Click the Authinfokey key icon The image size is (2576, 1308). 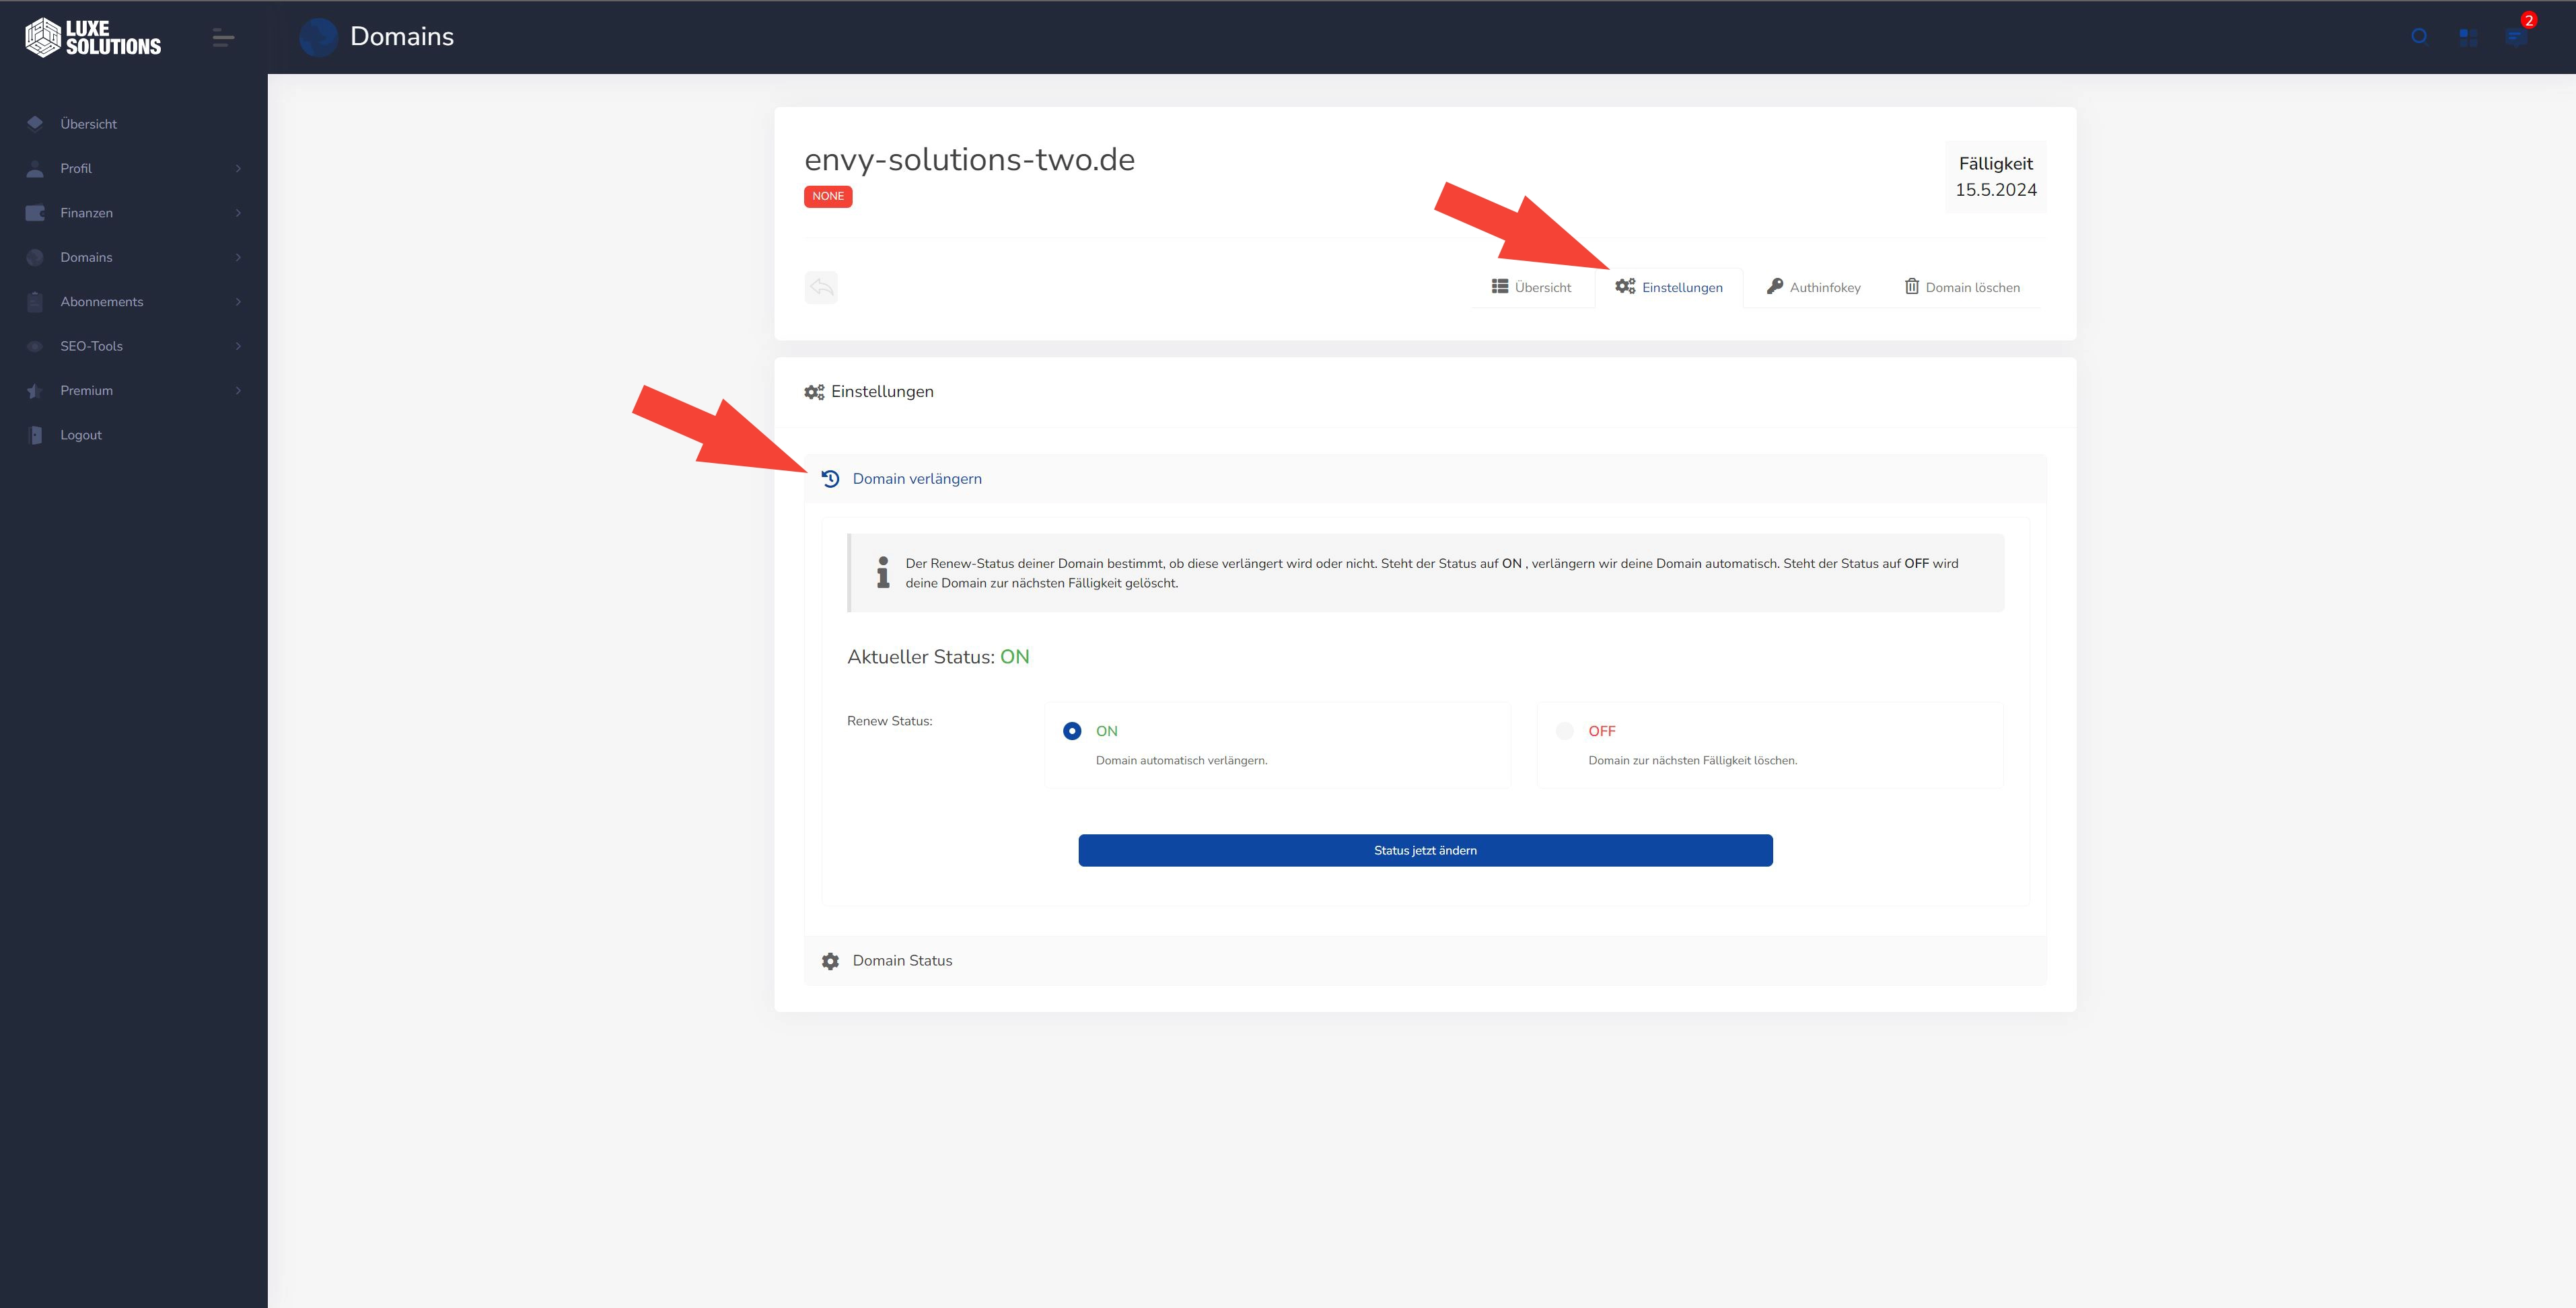1773,285
